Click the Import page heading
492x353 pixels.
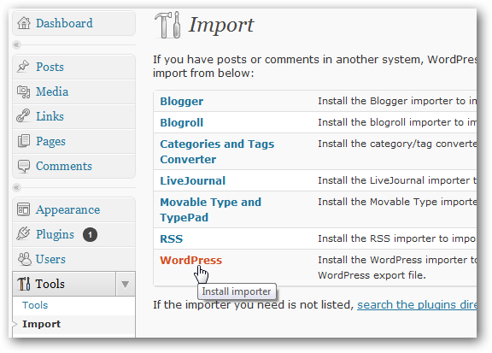221,25
